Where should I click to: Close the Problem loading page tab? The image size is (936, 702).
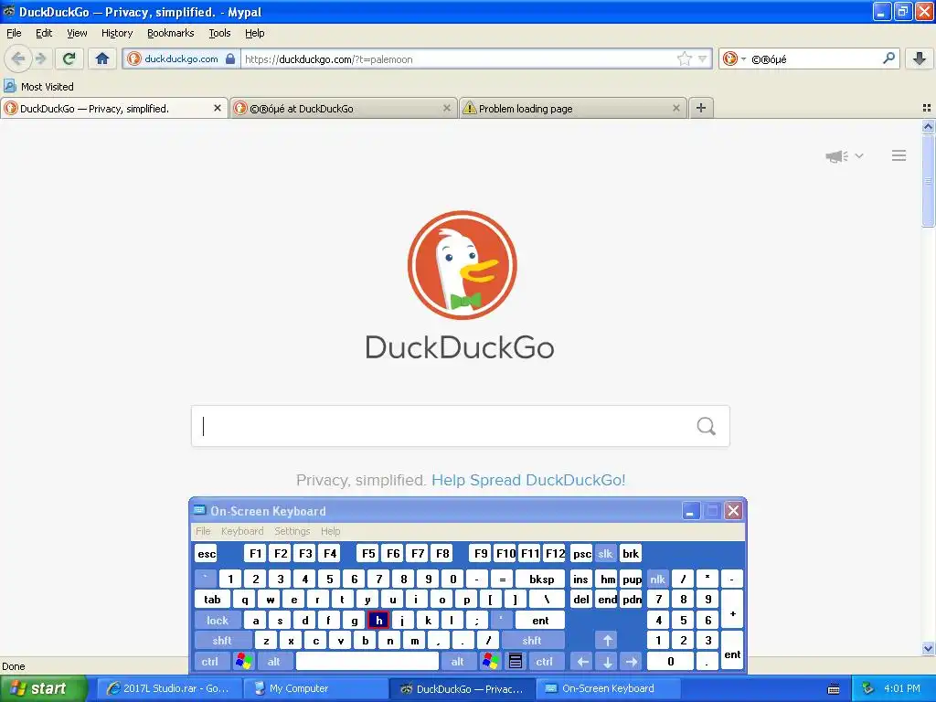[675, 108]
